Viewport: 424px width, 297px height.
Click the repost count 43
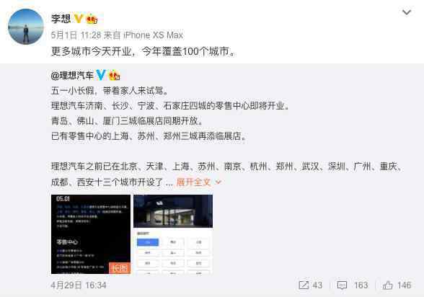pyautogui.click(x=317, y=285)
